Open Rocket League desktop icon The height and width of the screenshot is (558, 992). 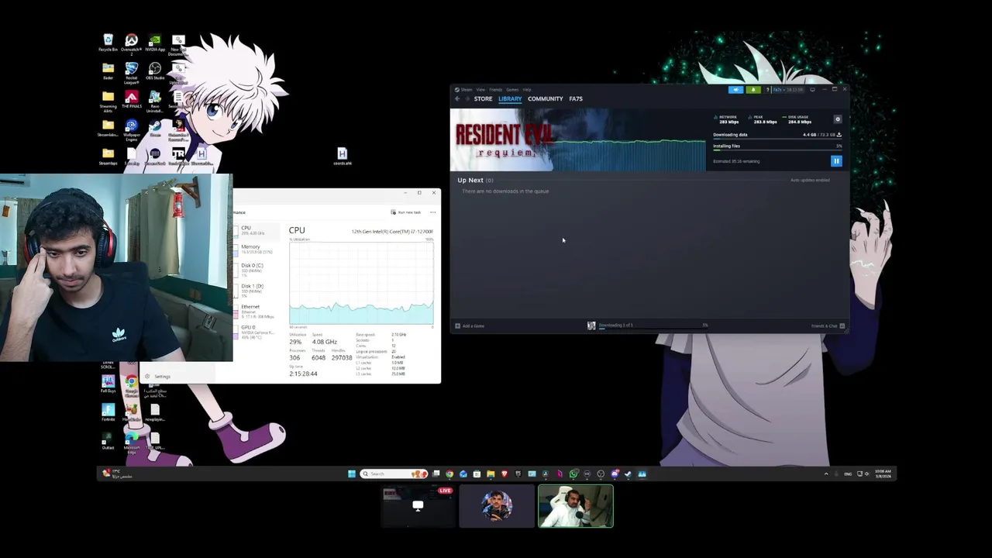click(131, 74)
